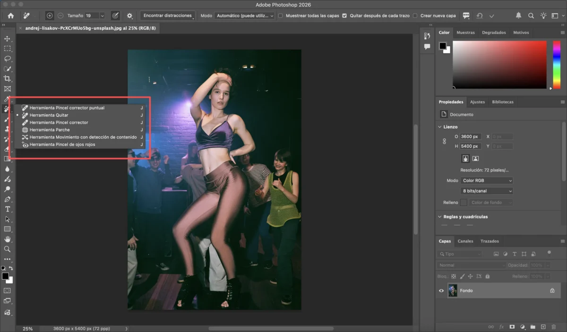Choose 'Herramienta Parche' from the flyout menu
The width and height of the screenshot is (567, 332).
(x=50, y=130)
